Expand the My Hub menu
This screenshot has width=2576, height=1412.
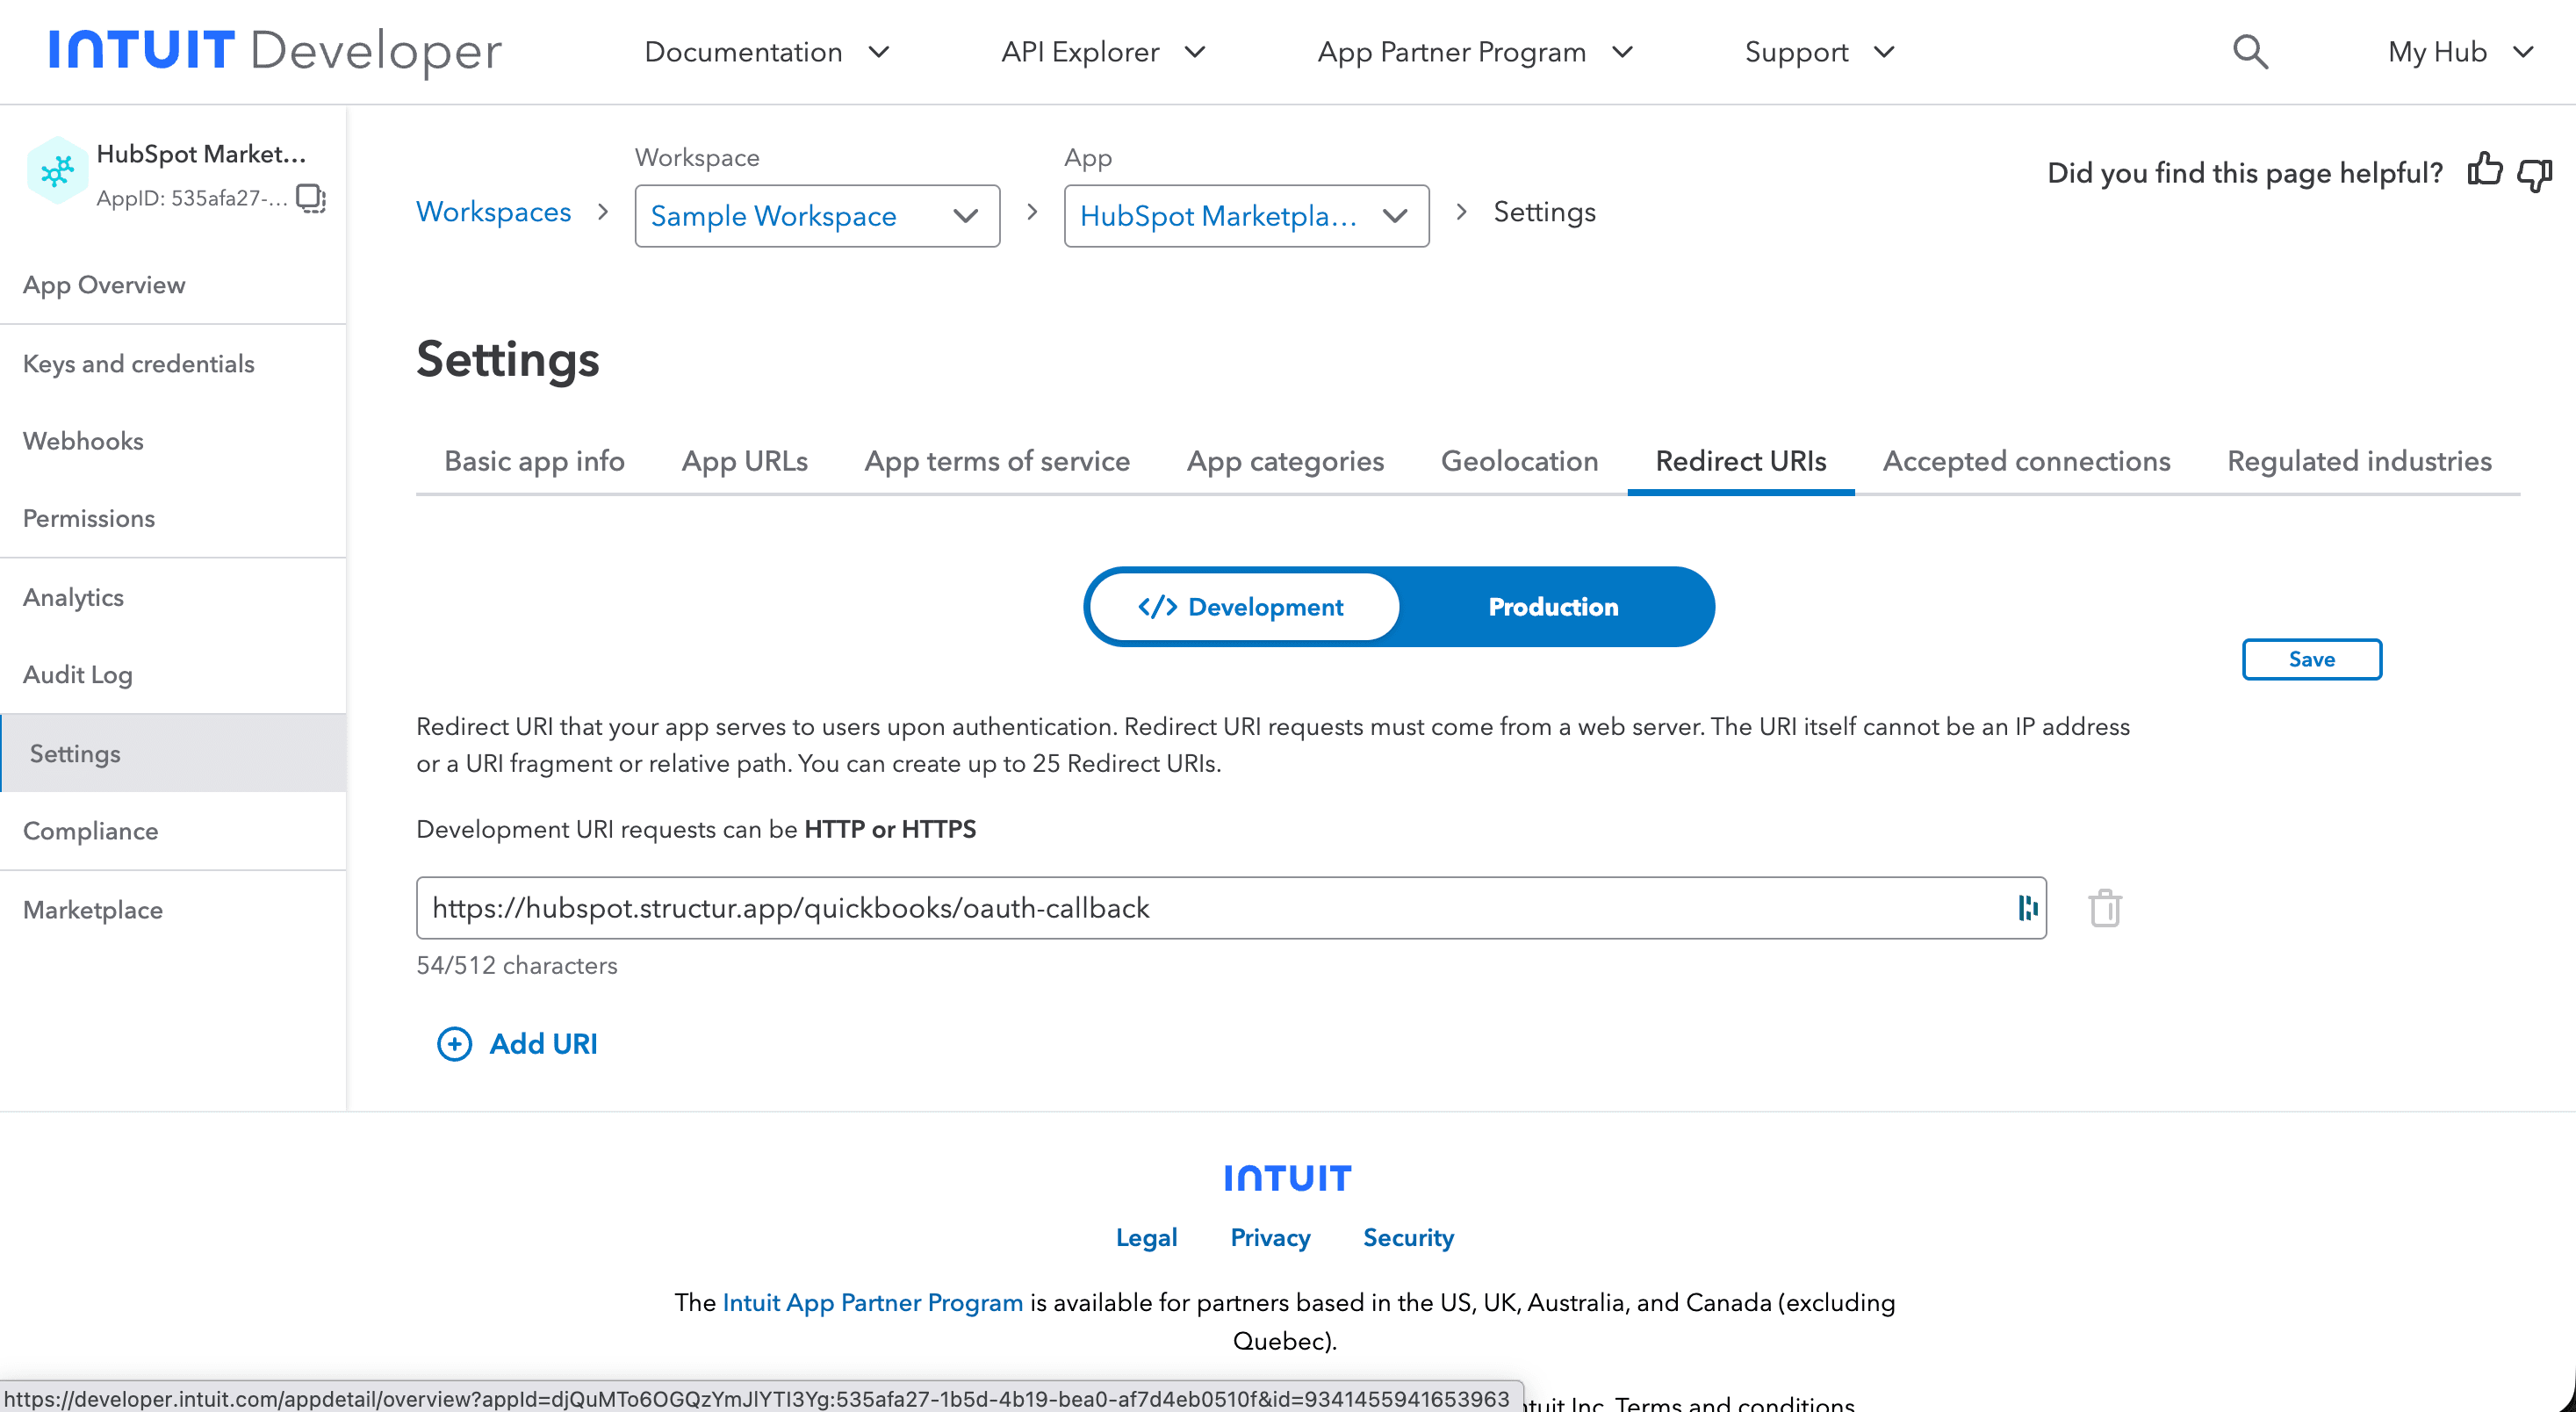[2460, 52]
